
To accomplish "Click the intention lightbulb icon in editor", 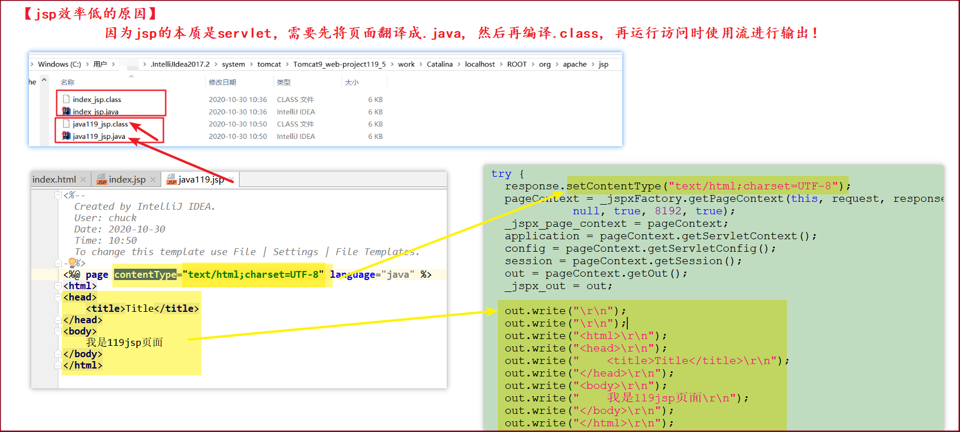I will (x=72, y=263).
